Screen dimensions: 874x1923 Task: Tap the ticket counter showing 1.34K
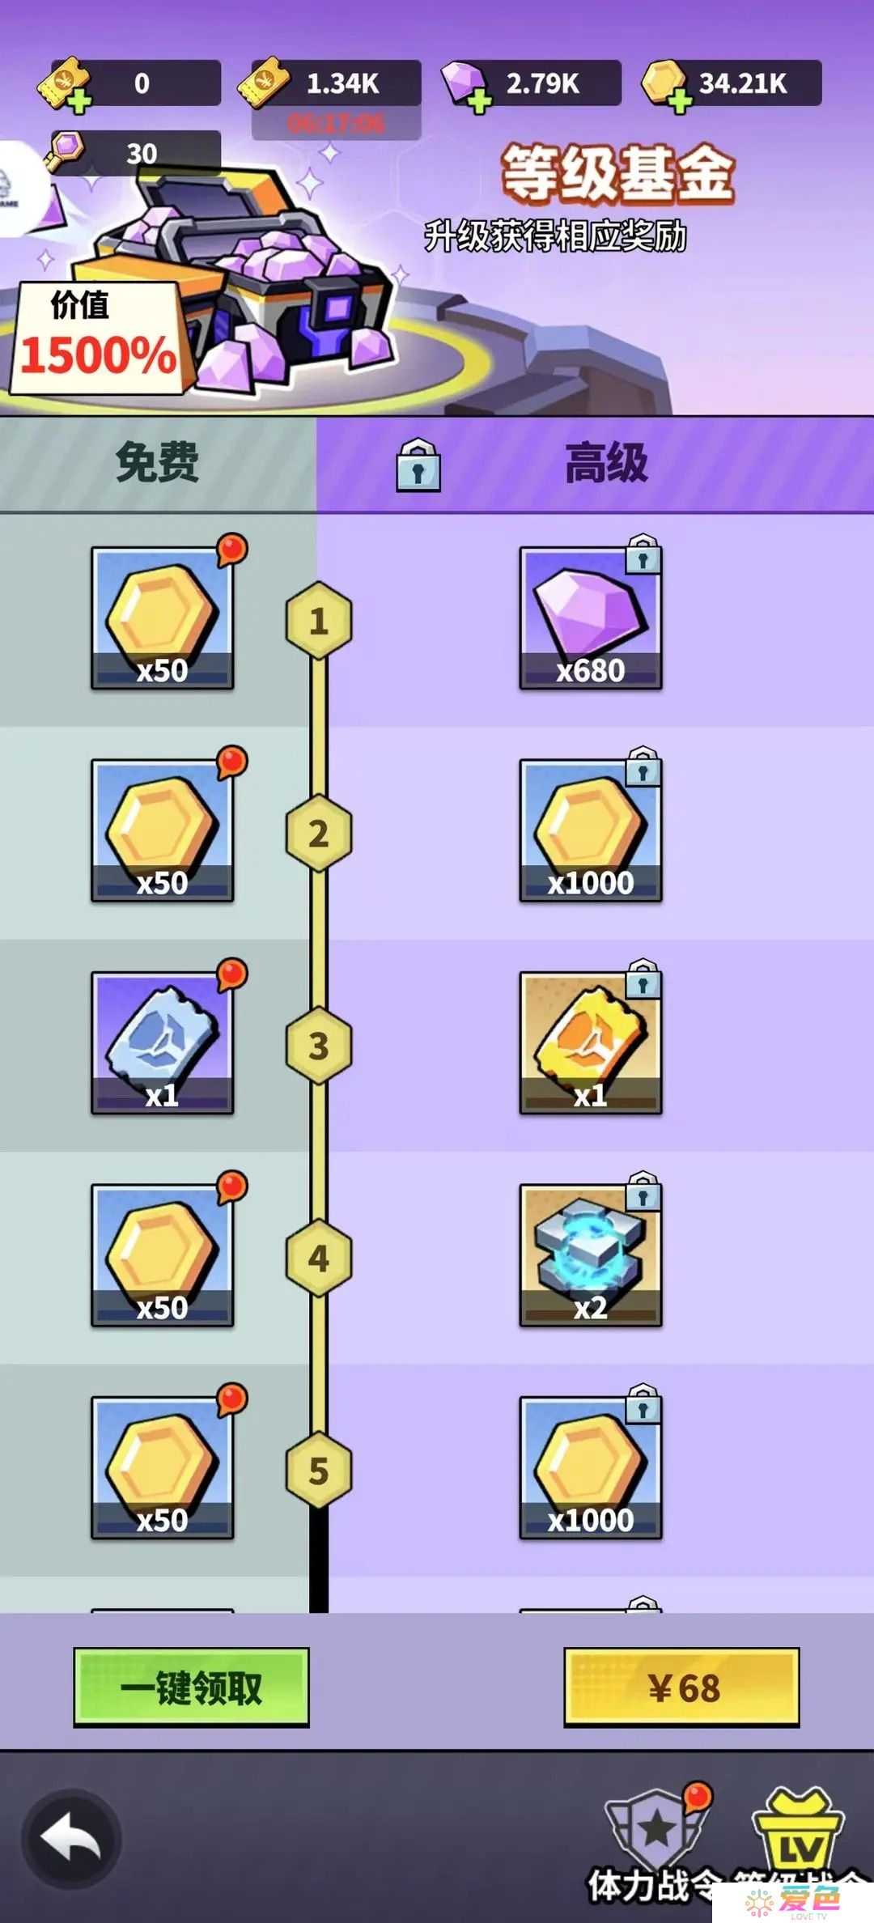pos(330,83)
